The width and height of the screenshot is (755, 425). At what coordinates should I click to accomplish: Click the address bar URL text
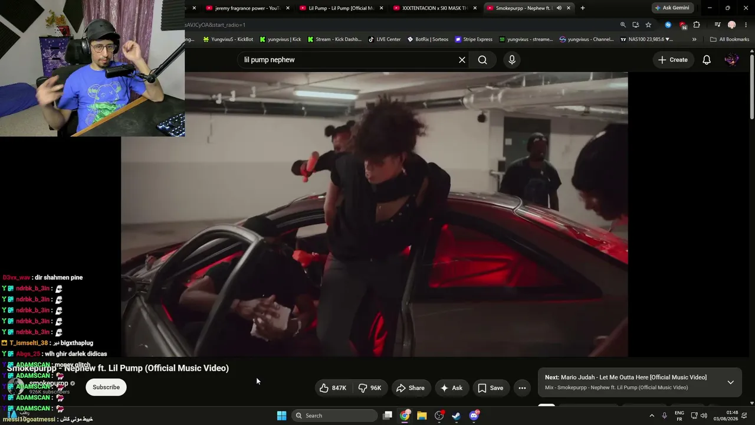(x=215, y=25)
